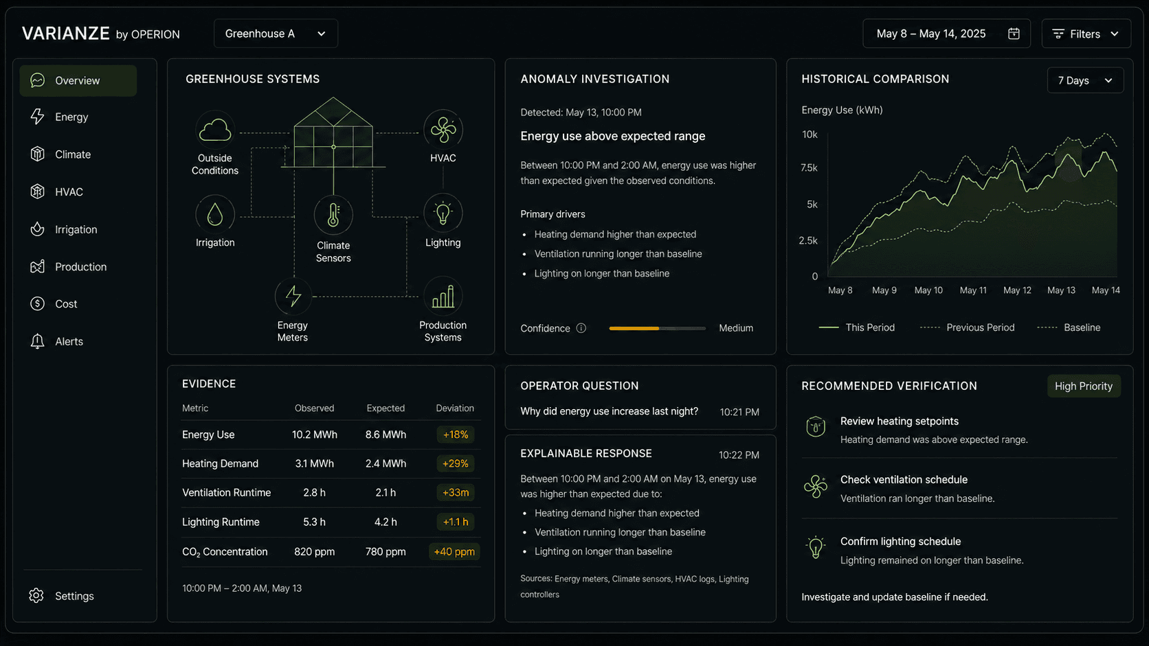This screenshot has width=1149, height=646.
Task: Click the Lighting bulb icon in diagram
Action: coord(443,214)
